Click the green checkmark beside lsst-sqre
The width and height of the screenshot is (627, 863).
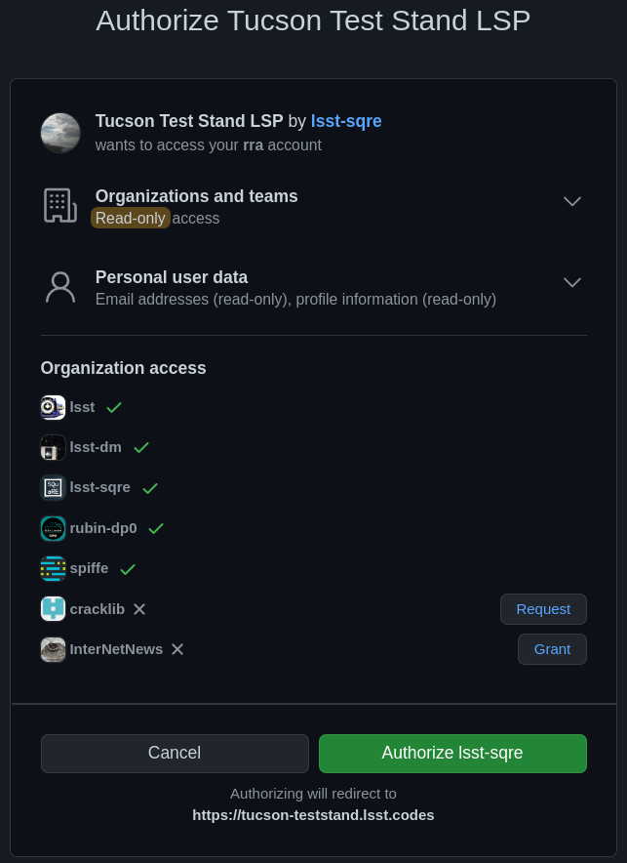click(150, 487)
